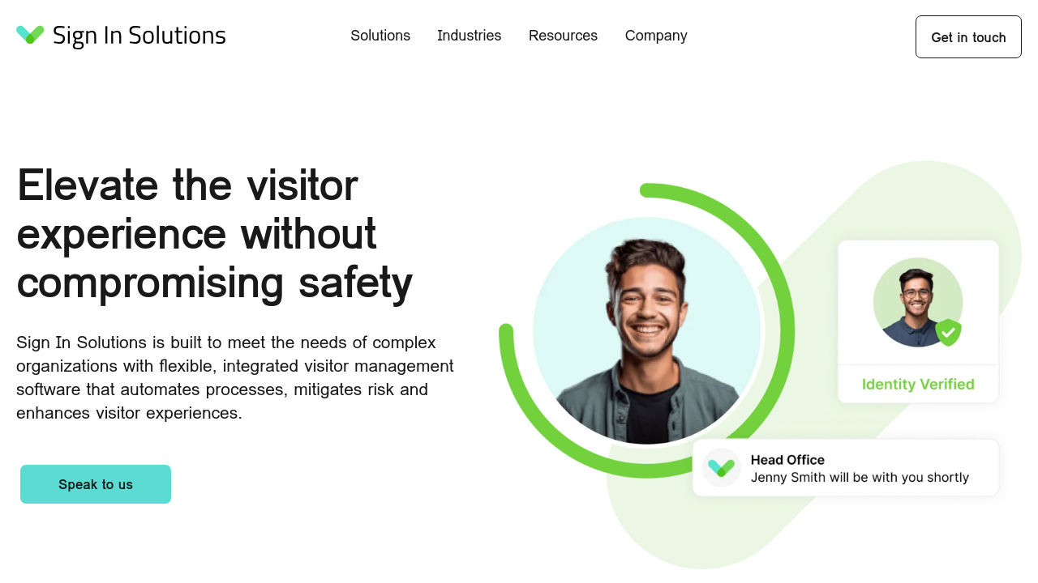Expand the Company navigation item

[x=656, y=36]
